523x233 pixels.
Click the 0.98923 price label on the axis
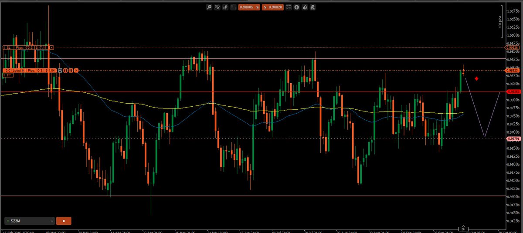point(512,70)
